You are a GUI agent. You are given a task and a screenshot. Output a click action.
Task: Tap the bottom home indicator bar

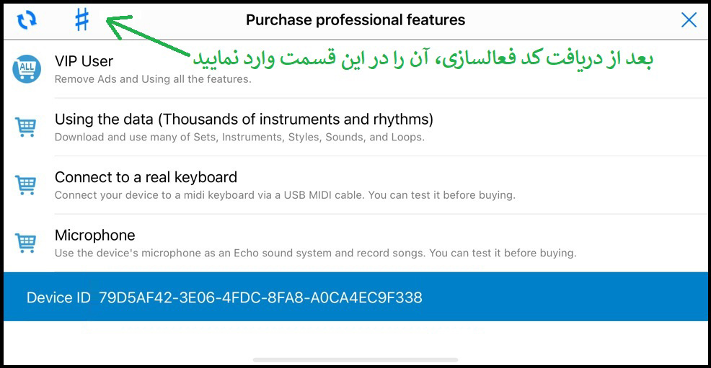pos(355,360)
